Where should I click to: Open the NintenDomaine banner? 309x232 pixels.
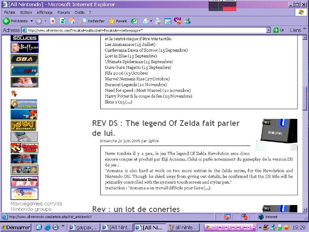[x=24, y=82]
